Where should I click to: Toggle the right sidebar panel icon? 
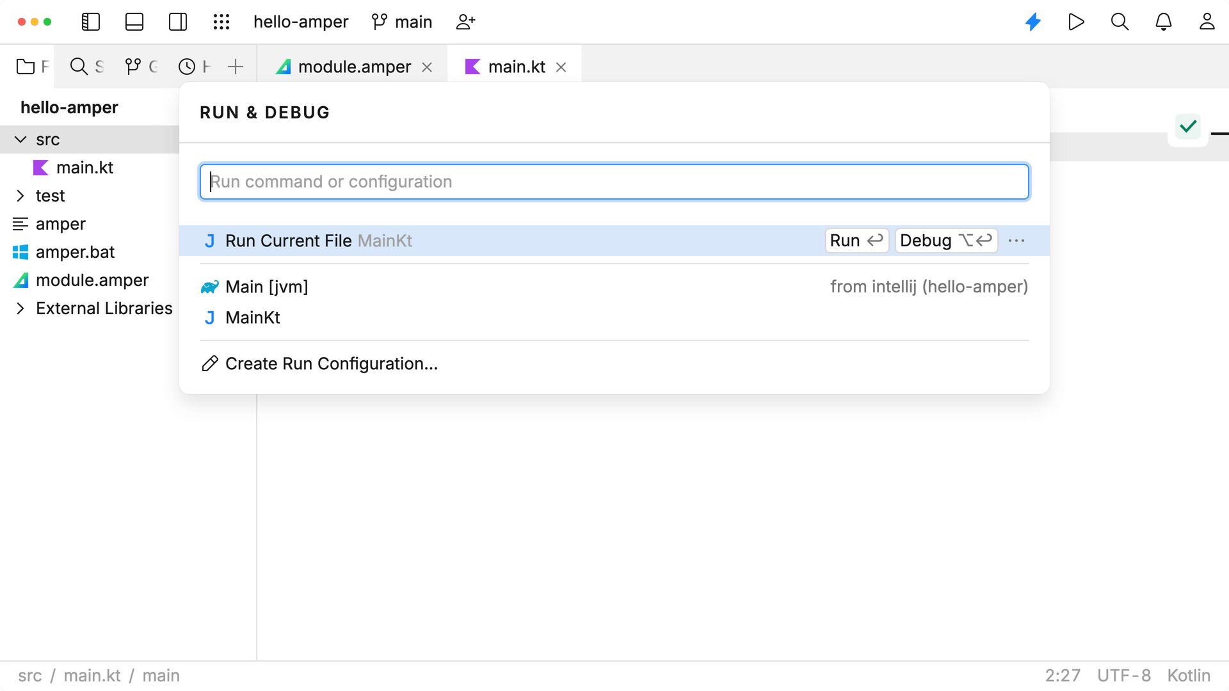coord(178,22)
